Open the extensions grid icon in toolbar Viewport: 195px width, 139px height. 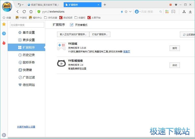click(x=167, y=12)
